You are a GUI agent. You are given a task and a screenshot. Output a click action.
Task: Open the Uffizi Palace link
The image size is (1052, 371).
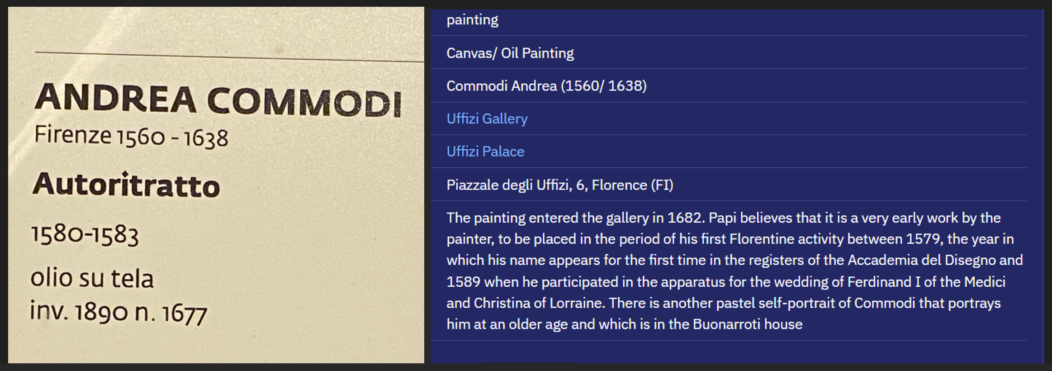(x=485, y=152)
